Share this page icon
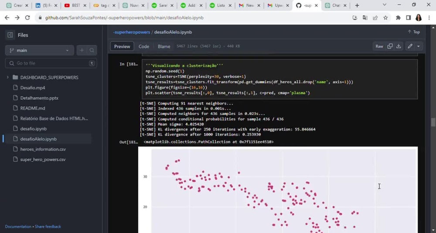The width and height of the screenshot is (436, 233). (x=375, y=18)
